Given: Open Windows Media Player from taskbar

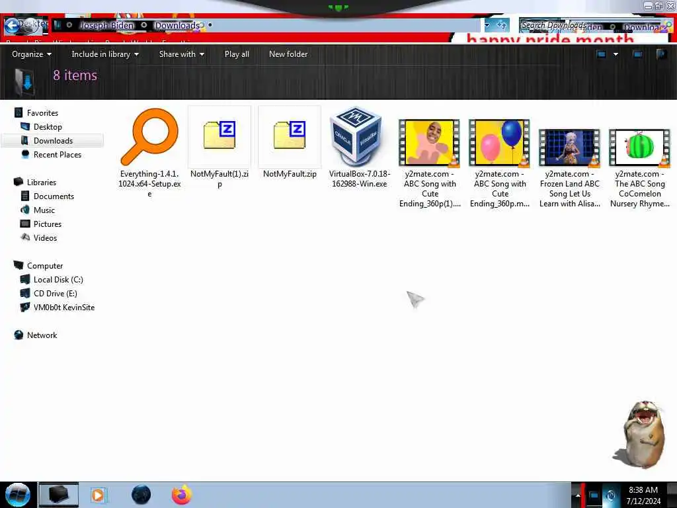Looking at the screenshot, I should click(x=98, y=495).
